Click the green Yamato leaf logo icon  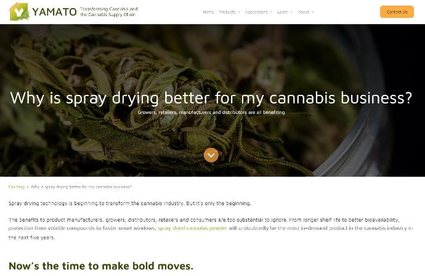pos(19,12)
